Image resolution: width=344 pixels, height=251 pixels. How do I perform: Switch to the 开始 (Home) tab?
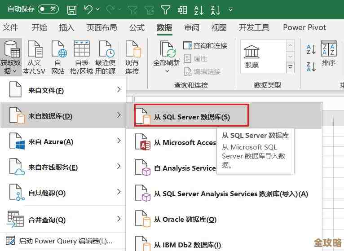39,28
